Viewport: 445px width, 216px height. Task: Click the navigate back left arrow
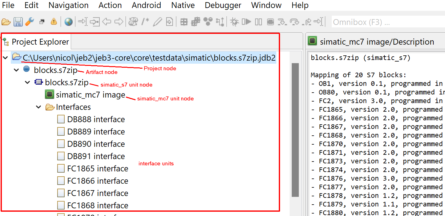tap(107, 22)
